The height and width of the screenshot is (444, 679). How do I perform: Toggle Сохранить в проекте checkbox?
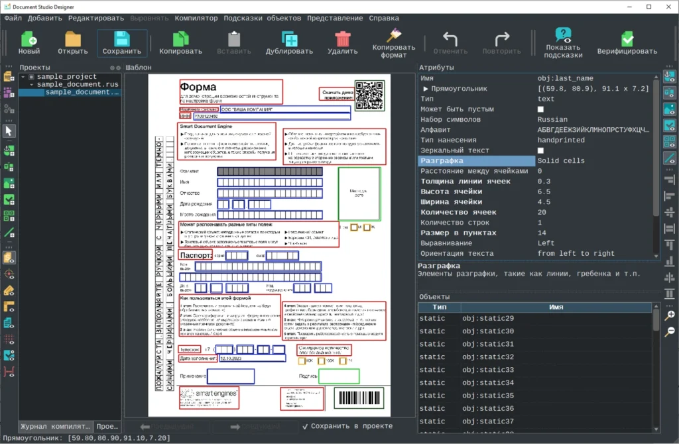point(306,426)
